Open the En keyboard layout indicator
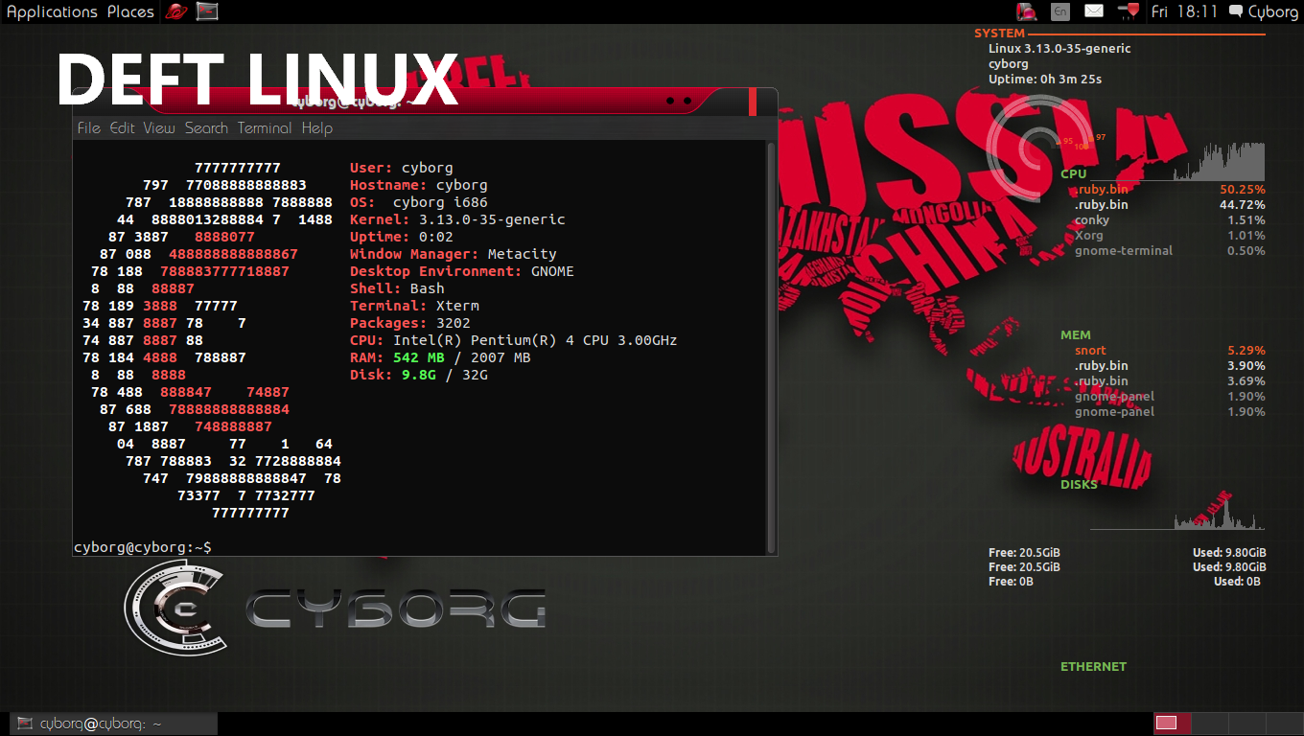 coord(1059,11)
